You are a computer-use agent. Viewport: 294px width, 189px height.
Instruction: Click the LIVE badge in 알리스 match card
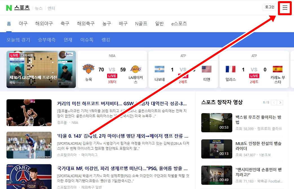[254, 76]
